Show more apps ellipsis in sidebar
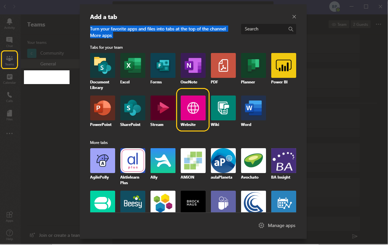 pos(10,133)
